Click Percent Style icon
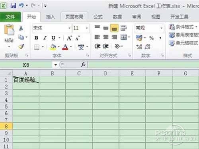199x149 pixels. coord(152,38)
